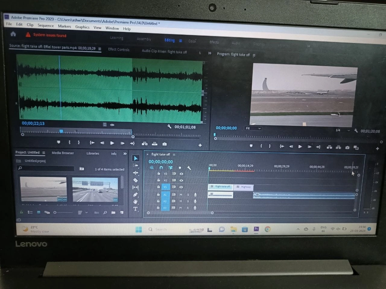Switch to the Effect Controls tab
386x289 pixels.
coord(119,49)
